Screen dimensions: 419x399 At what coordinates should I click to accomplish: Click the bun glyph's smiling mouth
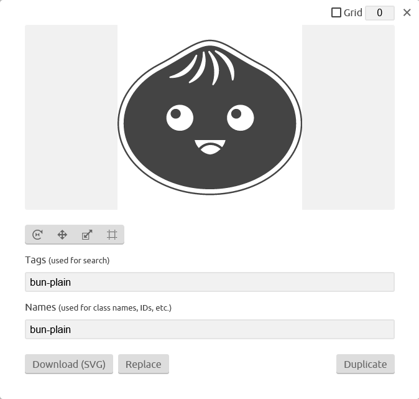pyautogui.click(x=210, y=147)
